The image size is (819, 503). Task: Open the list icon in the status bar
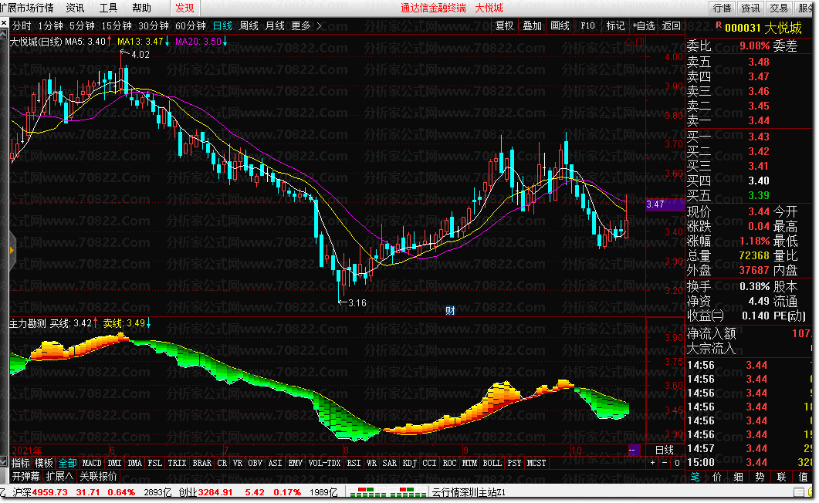(799, 491)
